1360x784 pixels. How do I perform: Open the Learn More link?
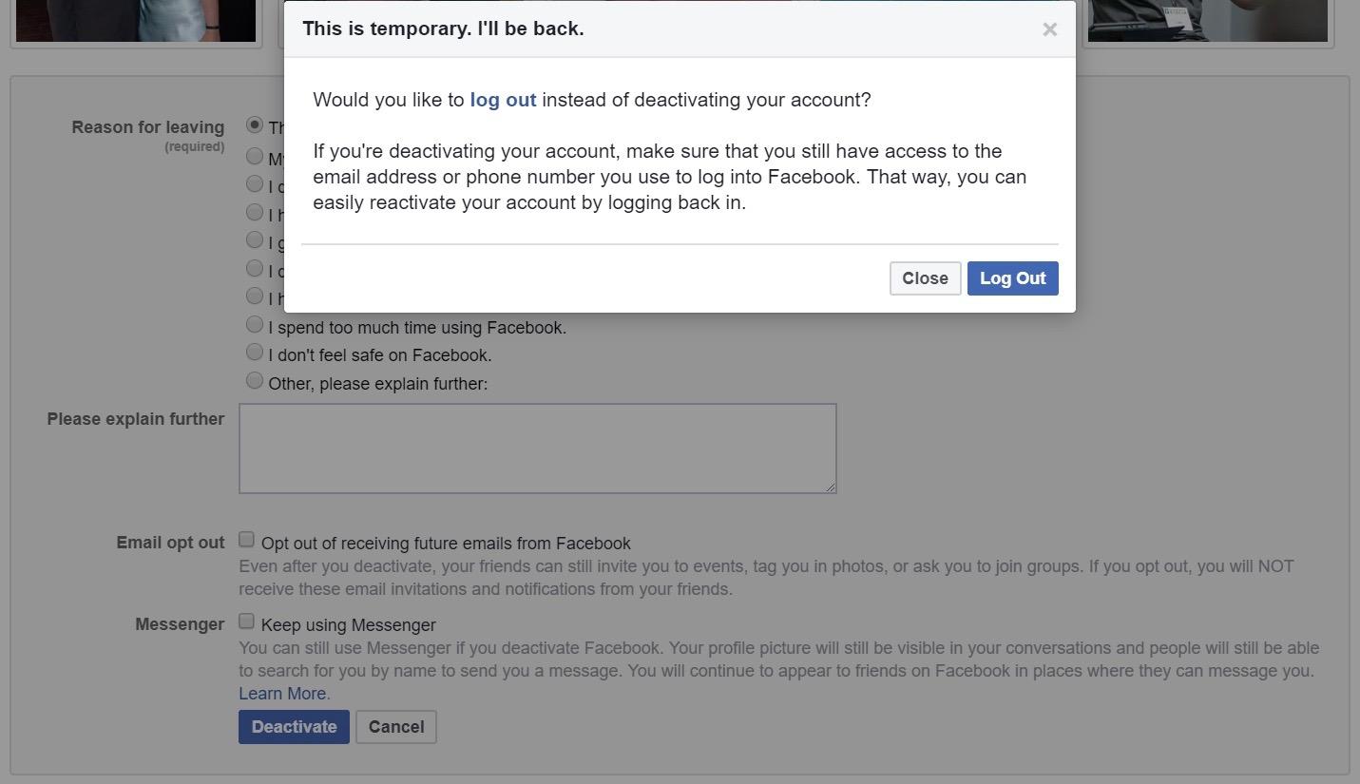284,694
